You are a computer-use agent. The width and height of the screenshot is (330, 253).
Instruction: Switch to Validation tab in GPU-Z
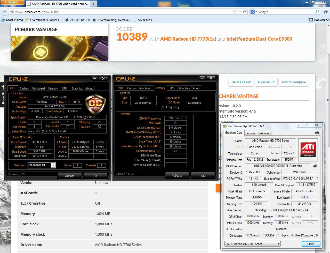264,133
